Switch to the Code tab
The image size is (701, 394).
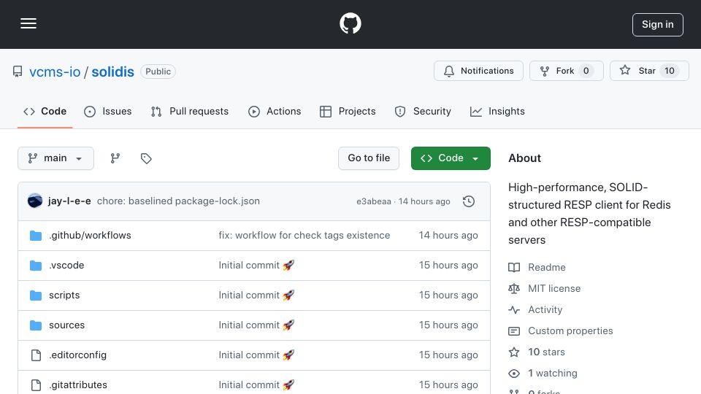click(45, 111)
